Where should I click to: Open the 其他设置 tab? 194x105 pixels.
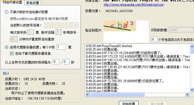pyautogui.click(x=33, y=3)
